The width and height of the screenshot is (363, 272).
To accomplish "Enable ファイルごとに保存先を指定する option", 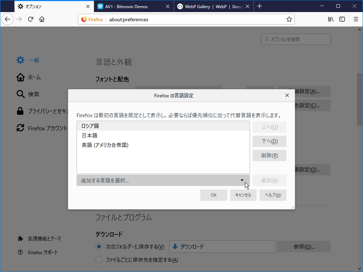I will [x=99, y=260].
